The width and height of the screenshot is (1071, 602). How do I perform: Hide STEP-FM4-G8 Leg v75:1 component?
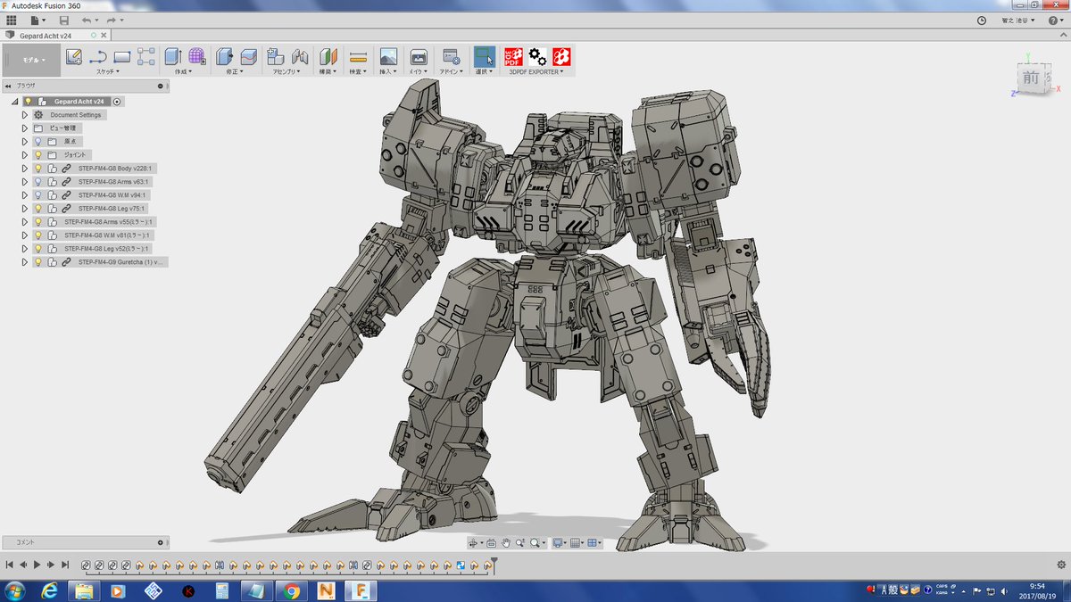pos(38,209)
